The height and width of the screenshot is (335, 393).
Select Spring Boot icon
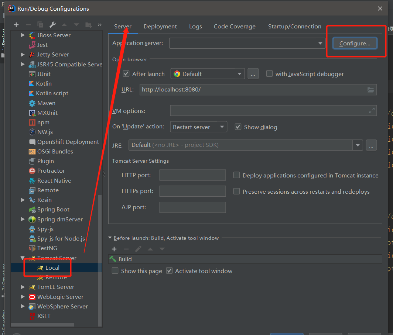tap(32, 210)
